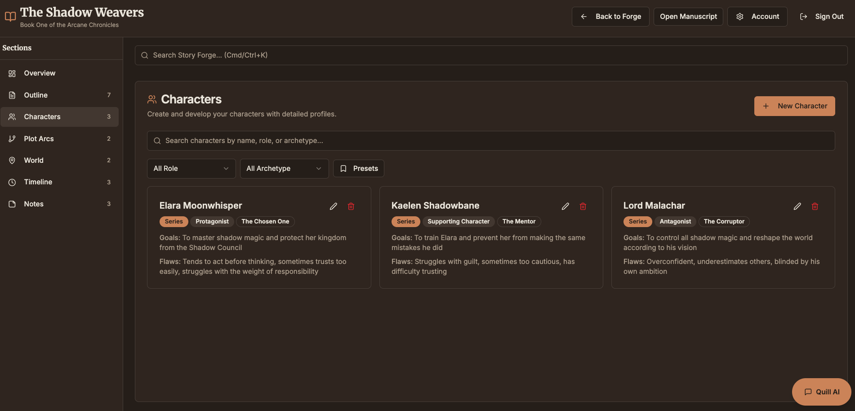Click the Plot Arcs branch icon
The height and width of the screenshot is (411, 855).
pos(12,139)
